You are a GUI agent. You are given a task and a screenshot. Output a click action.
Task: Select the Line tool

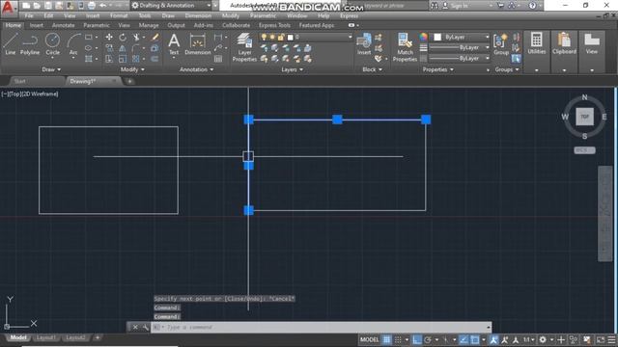click(x=11, y=43)
